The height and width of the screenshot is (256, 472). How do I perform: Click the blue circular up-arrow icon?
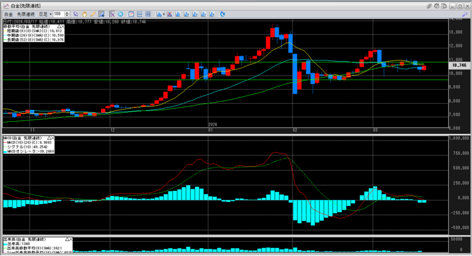(x=121, y=14)
